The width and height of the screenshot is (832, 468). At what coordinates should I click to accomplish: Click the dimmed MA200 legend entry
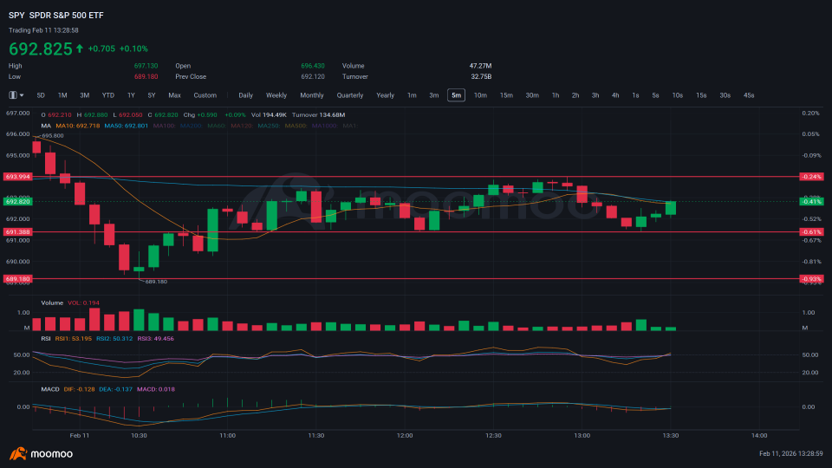191,127
